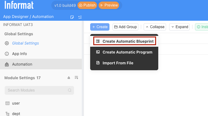Screen dimensions: 208x116
Task: Click the Global Settings section heading
Action: [19, 34]
